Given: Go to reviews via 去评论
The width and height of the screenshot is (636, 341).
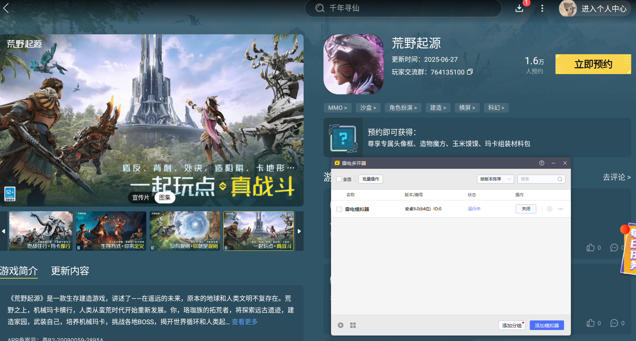Looking at the screenshot, I should 617,177.
